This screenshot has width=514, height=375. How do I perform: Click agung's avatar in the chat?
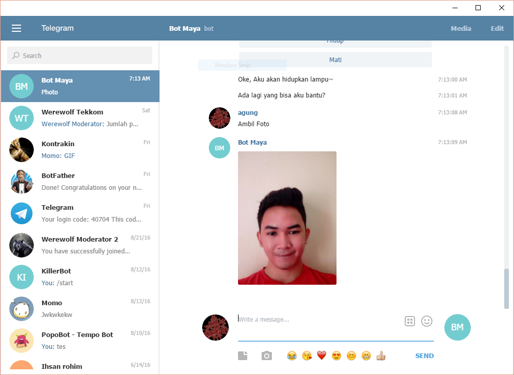click(x=220, y=118)
